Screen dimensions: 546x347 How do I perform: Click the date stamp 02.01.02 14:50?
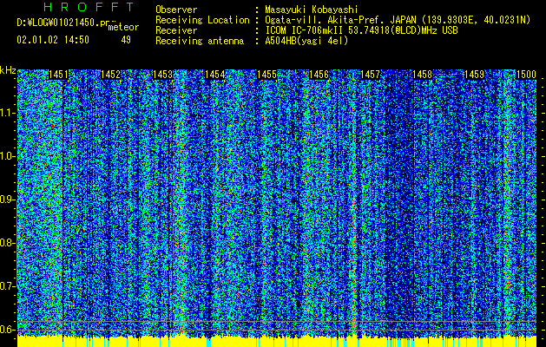[x=53, y=40]
